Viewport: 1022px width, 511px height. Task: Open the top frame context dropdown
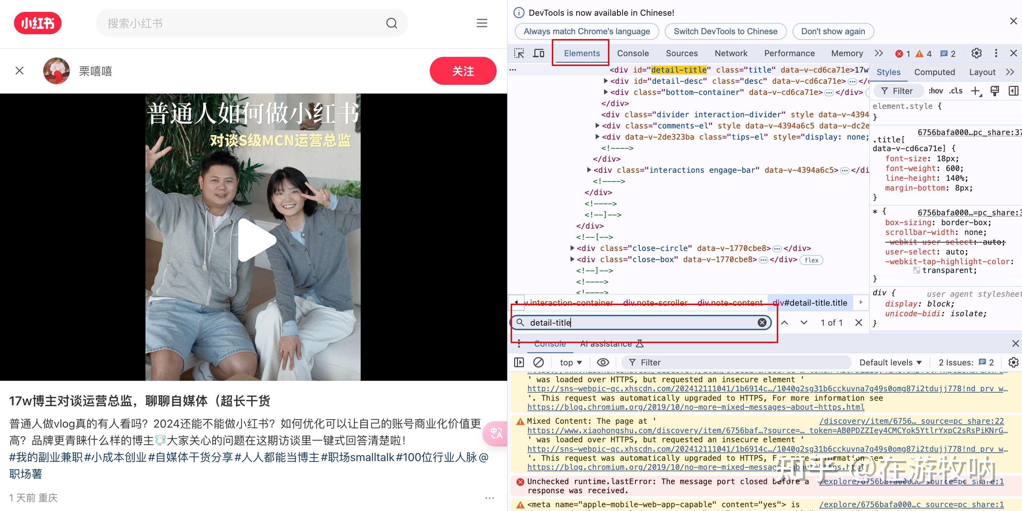click(x=570, y=362)
